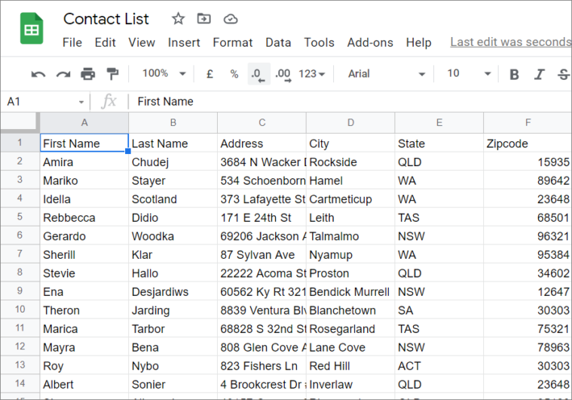The height and width of the screenshot is (400, 572).
Task: Select the Last Name header cell
Action: coord(173,143)
